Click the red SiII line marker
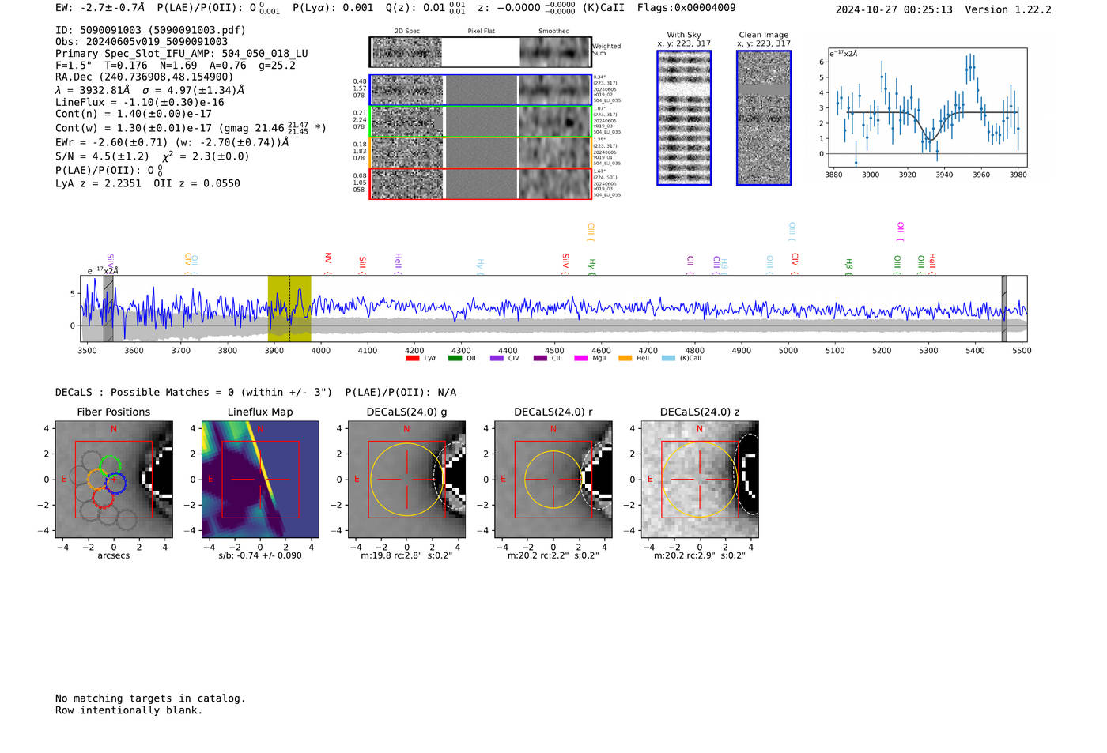 click(x=362, y=264)
